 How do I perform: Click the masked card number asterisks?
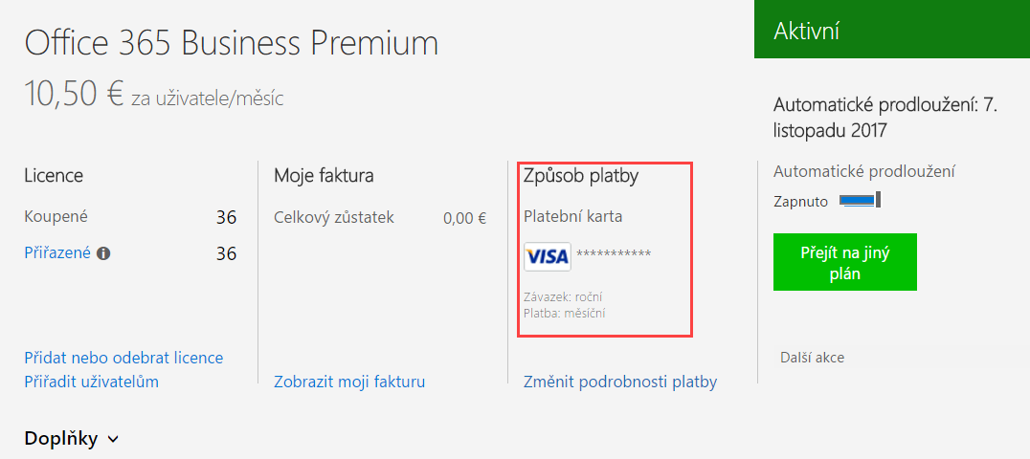point(614,254)
